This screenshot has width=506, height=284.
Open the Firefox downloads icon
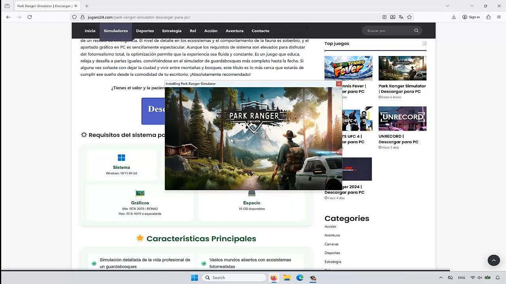coord(454,17)
